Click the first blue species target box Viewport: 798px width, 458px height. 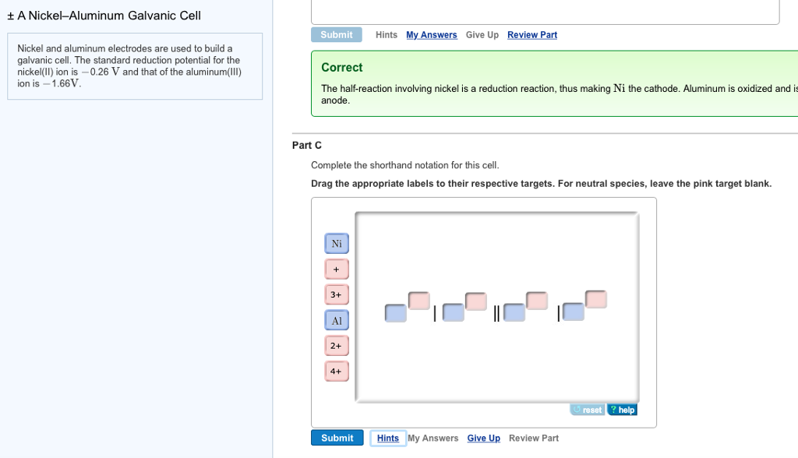pyautogui.click(x=395, y=313)
